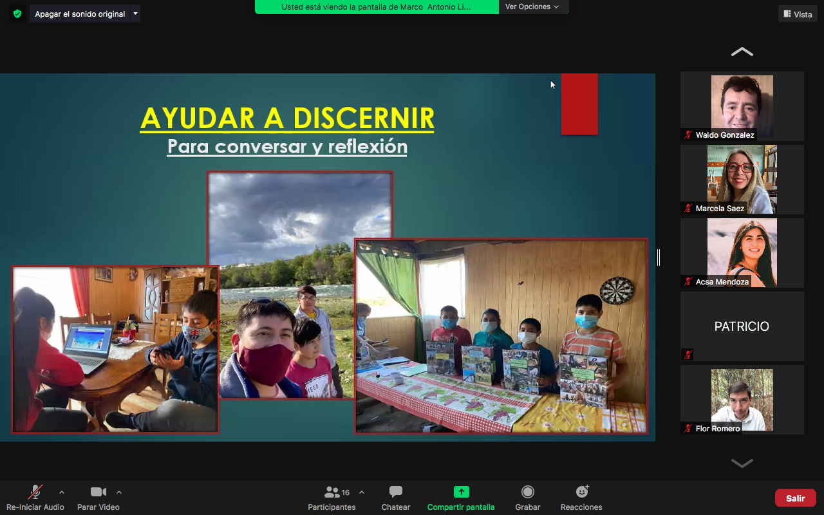This screenshot has height=515, width=824.
Task: Expand participants caret next to count 16
Action: 362,492
